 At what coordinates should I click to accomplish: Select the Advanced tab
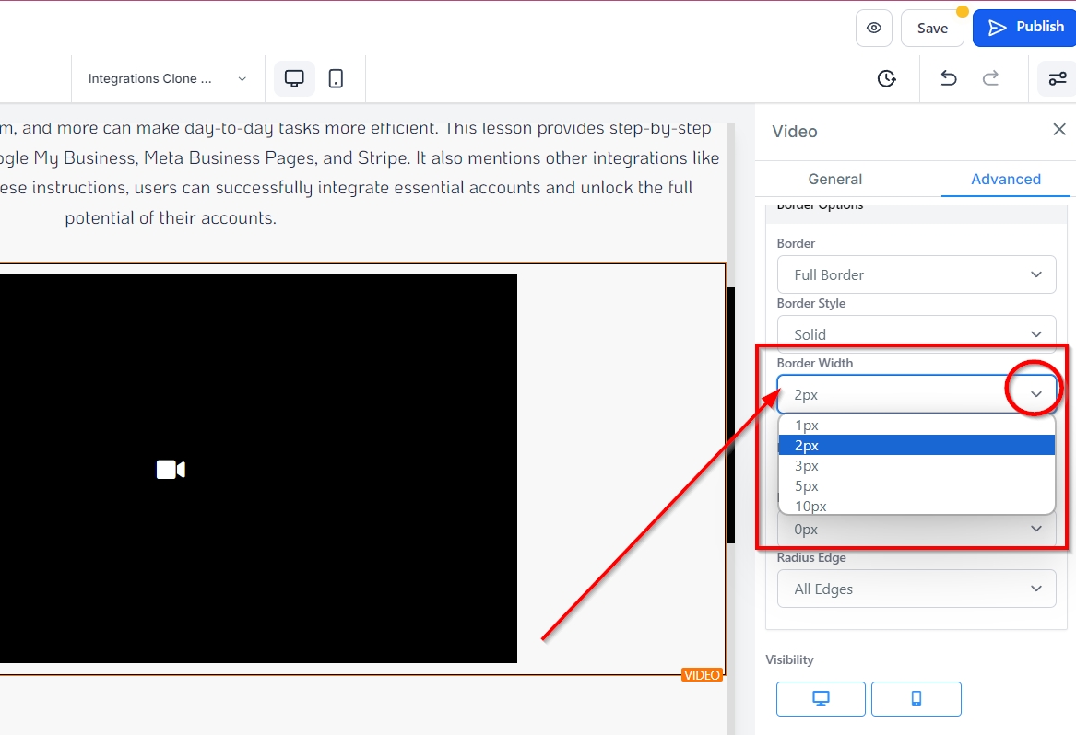point(1005,179)
